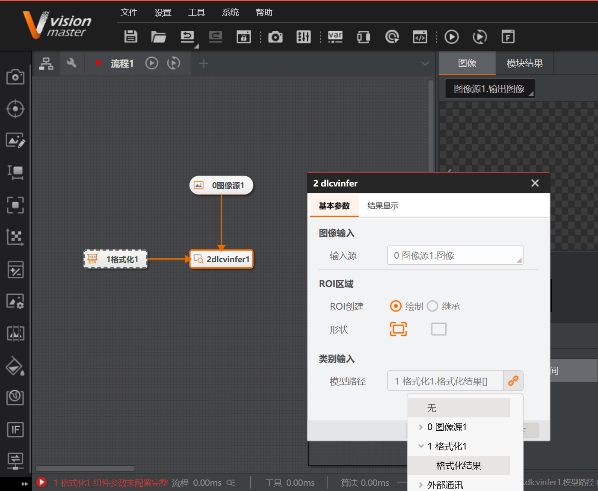The height and width of the screenshot is (491, 598).
Task: Open global variables via var icon
Action: 335,37
